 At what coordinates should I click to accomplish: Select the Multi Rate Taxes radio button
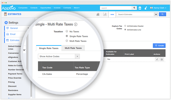pyautogui.click(x=67, y=41)
